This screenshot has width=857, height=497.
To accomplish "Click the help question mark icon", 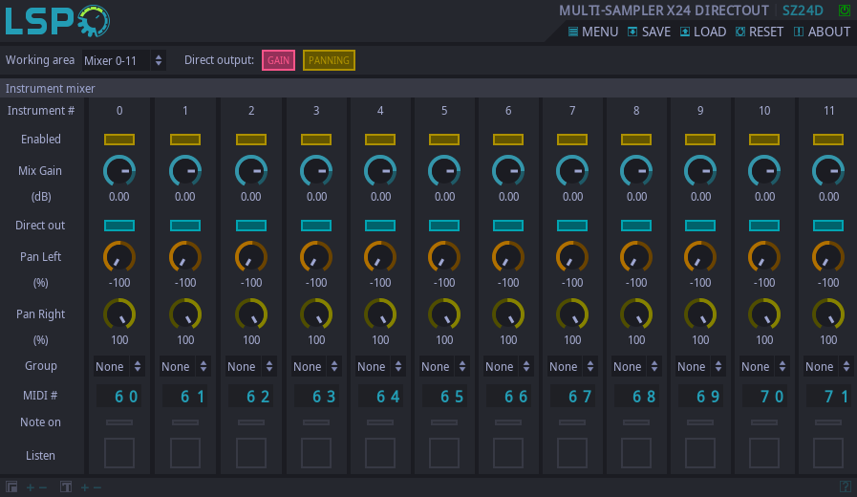I will [x=845, y=486].
